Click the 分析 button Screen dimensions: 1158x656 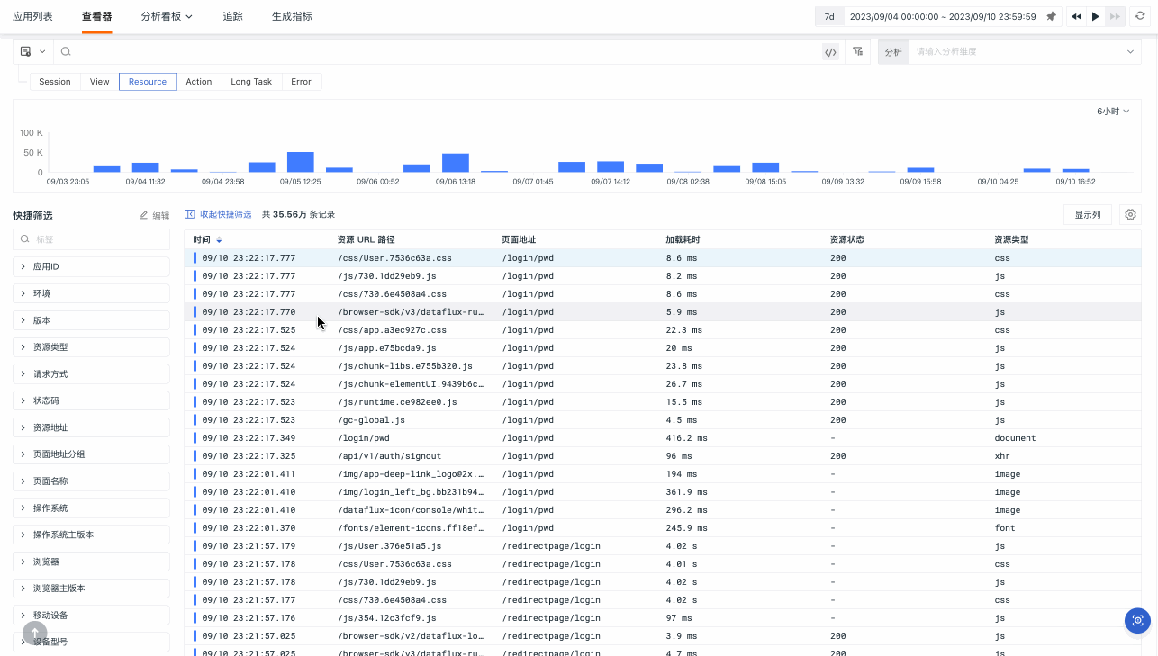coord(893,52)
